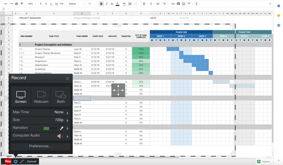Open the 123 number format dropdown
The width and height of the screenshot is (283, 165).
tap(62, 4)
